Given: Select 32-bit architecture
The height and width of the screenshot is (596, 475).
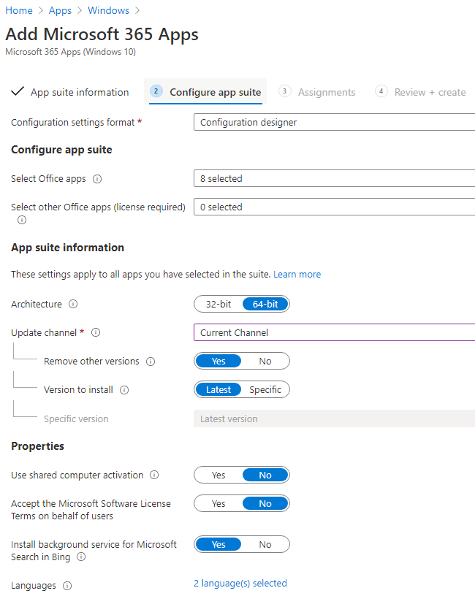Looking at the screenshot, I should (x=218, y=304).
